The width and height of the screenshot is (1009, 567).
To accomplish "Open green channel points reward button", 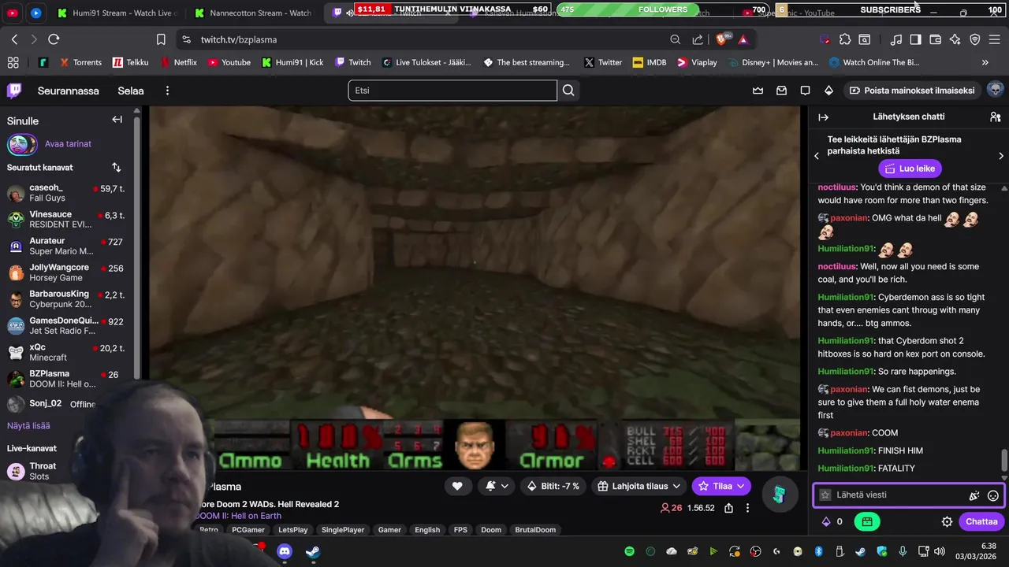I will tap(866, 521).
